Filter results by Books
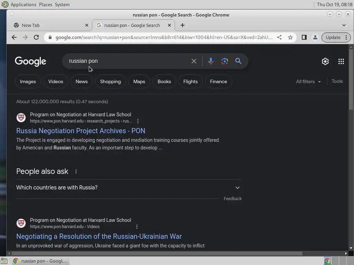 (x=164, y=81)
